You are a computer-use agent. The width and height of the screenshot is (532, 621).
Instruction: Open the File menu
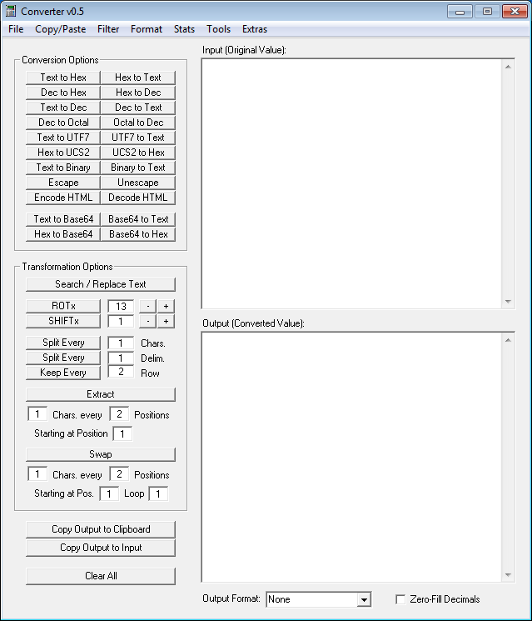pyautogui.click(x=16, y=29)
